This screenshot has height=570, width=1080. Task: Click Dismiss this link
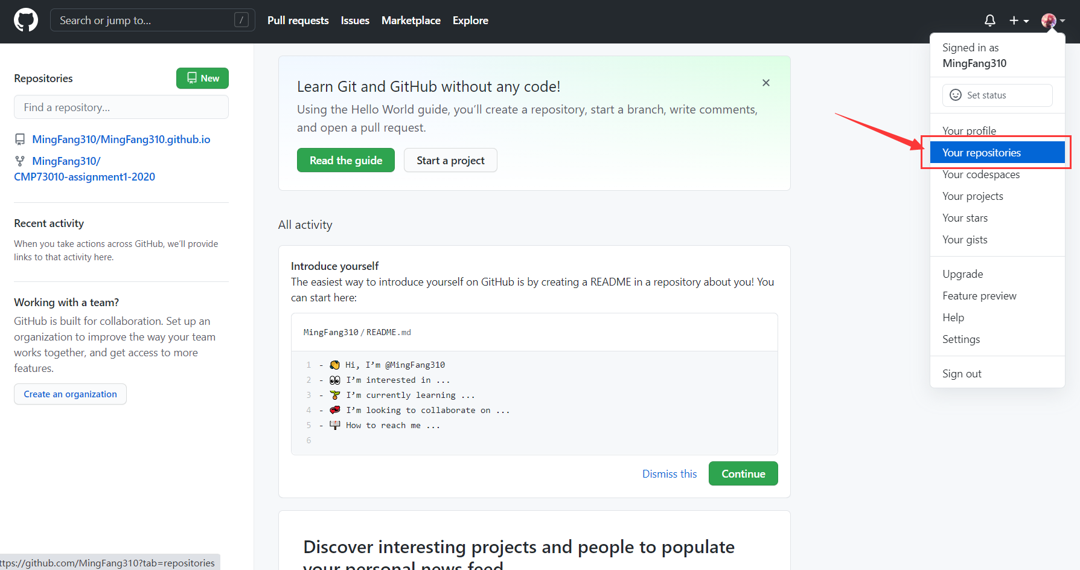point(669,474)
